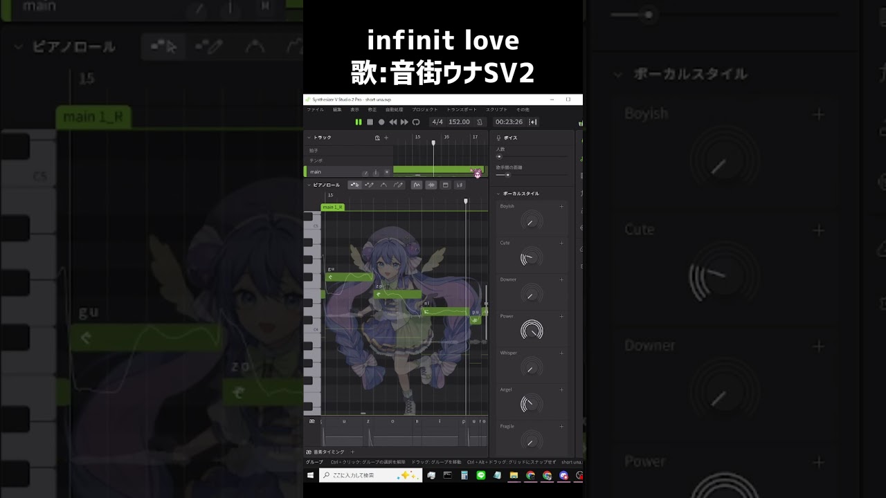Expand Whisper with its plus icon
Image resolution: width=886 pixels, height=498 pixels.
pyautogui.click(x=561, y=353)
